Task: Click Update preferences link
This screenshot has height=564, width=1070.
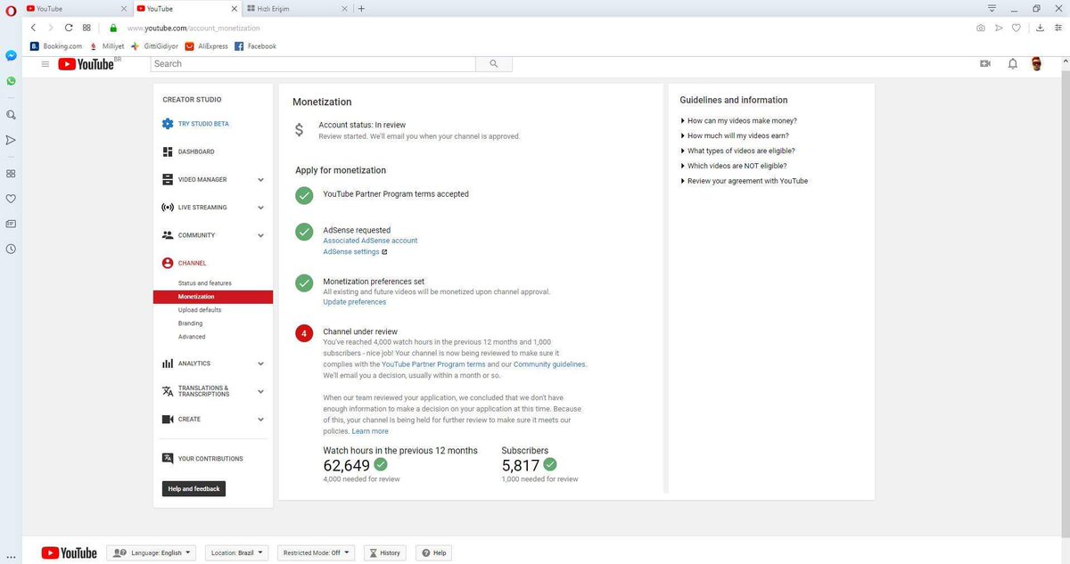Action: (354, 302)
